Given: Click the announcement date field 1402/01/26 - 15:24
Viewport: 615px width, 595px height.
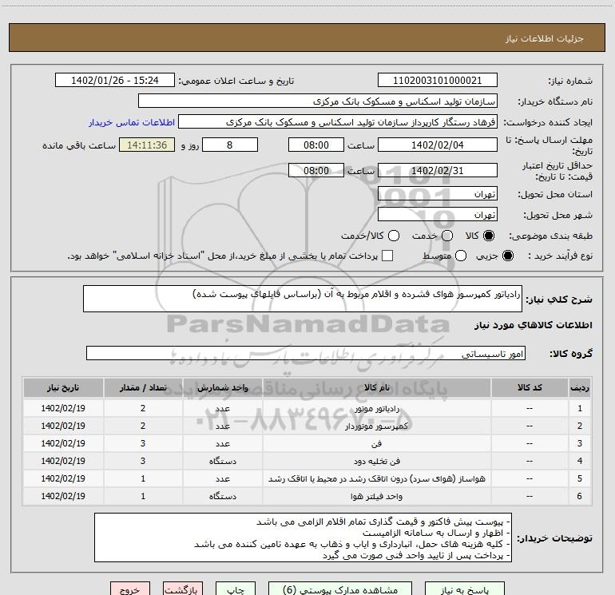Looking at the screenshot, I should 115,81.
